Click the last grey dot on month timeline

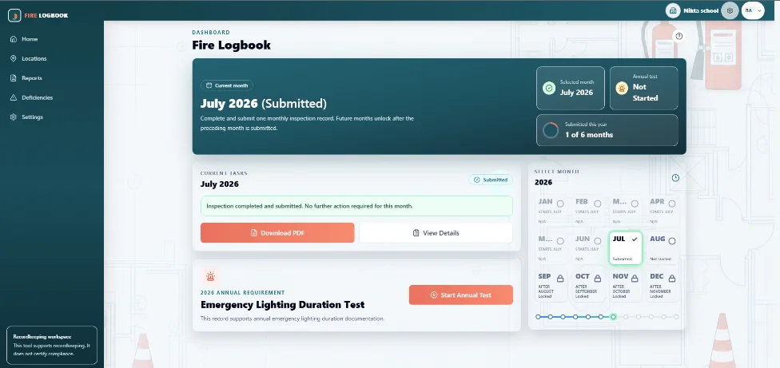pos(676,317)
